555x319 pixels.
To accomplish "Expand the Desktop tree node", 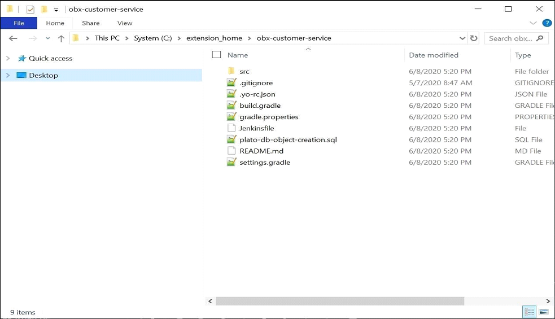I will coord(8,75).
